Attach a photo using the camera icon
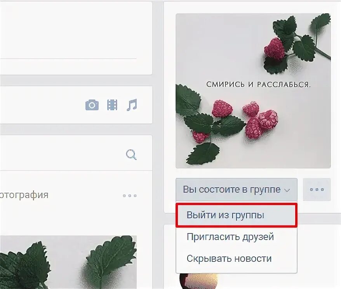Image resolution: width=341 pixels, height=289 pixels. coord(92,105)
